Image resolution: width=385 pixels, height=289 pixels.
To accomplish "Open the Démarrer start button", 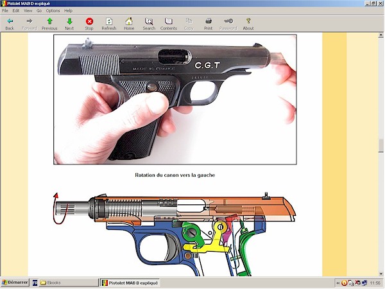I will point(15,283).
